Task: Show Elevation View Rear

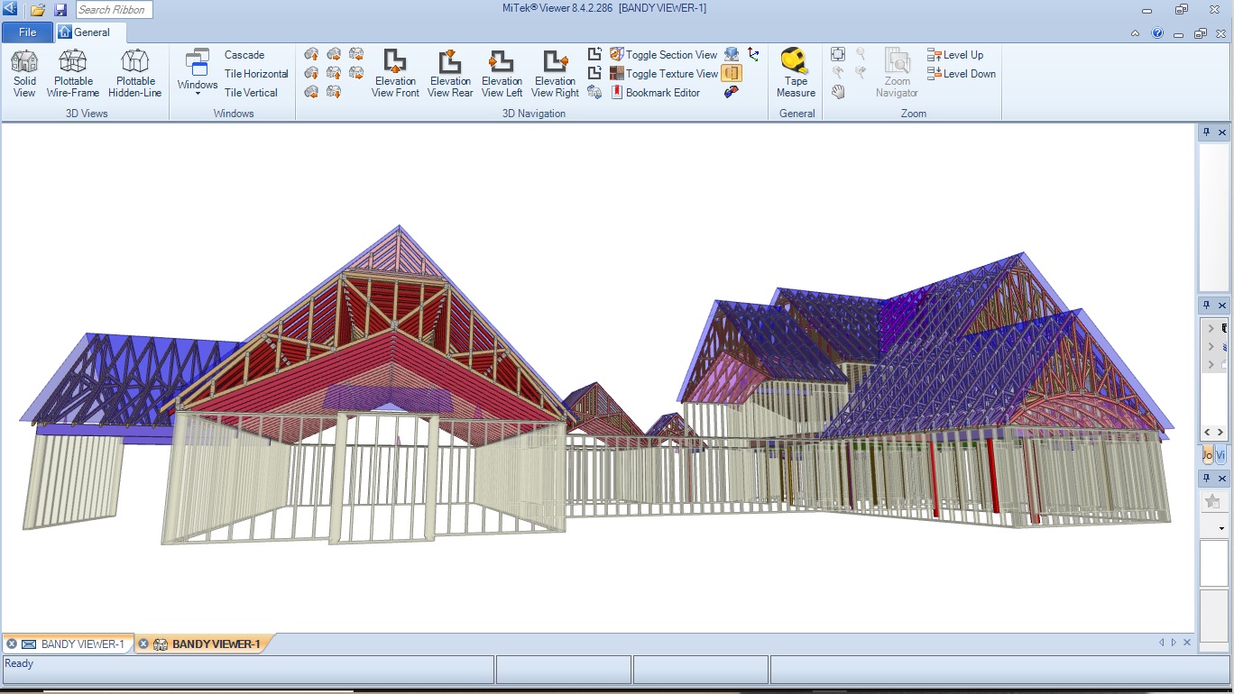Action: (450, 73)
